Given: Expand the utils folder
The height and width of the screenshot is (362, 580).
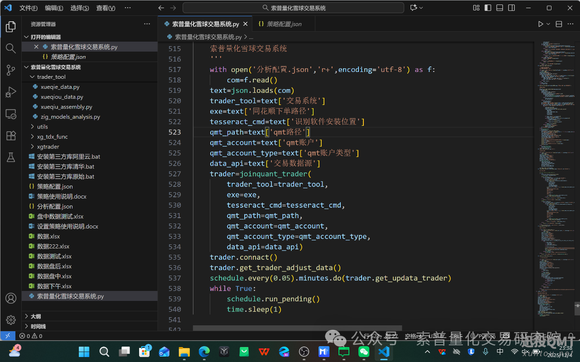Looking at the screenshot, I should pyautogui.click(x=43, y=127).
